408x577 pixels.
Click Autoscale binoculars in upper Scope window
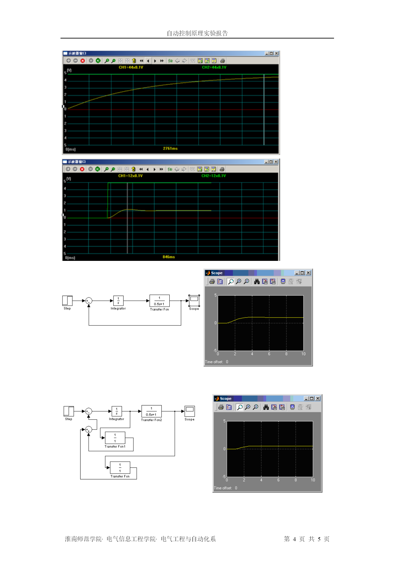click(x=257, y=282)
